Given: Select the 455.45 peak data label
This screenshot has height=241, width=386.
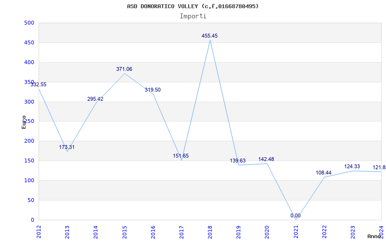Looking at the screenshot, I should [x=209, y=36].
